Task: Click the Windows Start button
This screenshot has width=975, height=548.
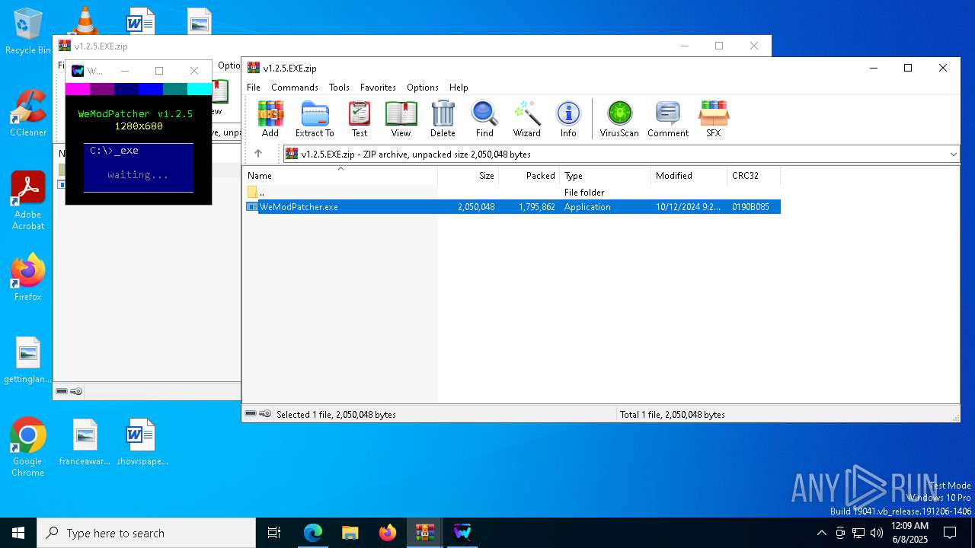Action: pos(18,533)
